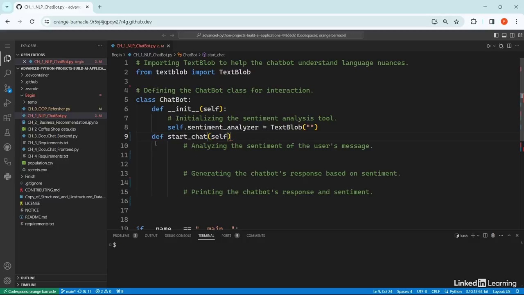
Task: Collapse the Open Editors section
Action: coord(18,54)
